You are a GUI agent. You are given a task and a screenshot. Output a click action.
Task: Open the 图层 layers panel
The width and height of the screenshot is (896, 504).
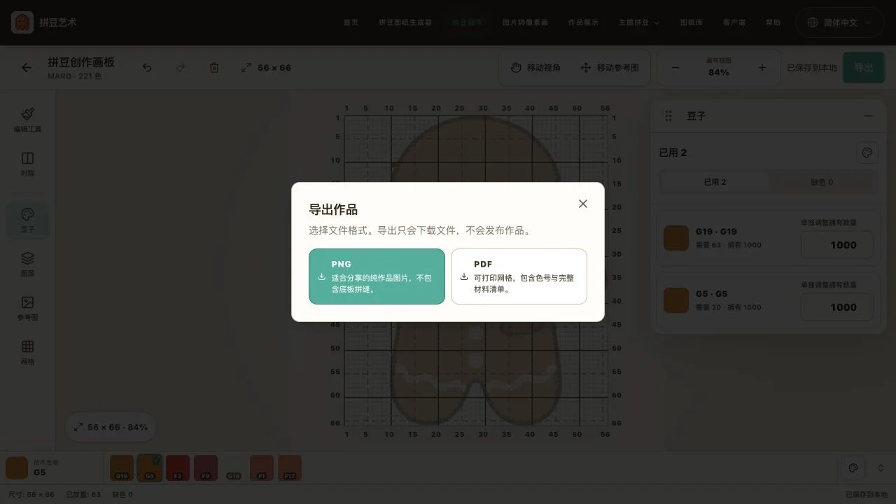click(x=27, y=265)
